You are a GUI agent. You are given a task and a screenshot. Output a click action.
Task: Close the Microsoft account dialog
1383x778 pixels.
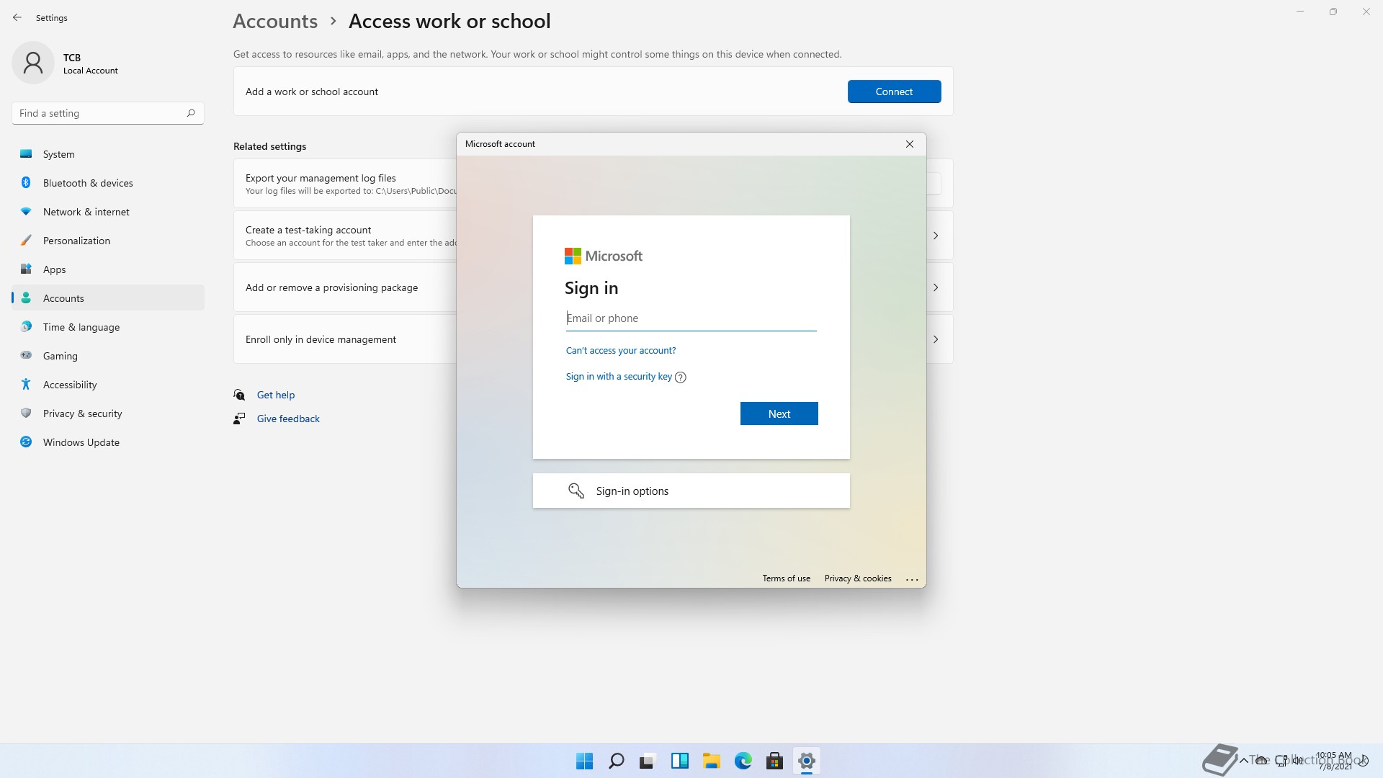[x=910, y=144]
